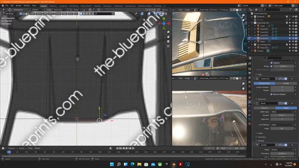Open Windows Start menu on taskbar
Image resolution: width=299 pixels, height=168 pixels.
click(x=112, y=164)
